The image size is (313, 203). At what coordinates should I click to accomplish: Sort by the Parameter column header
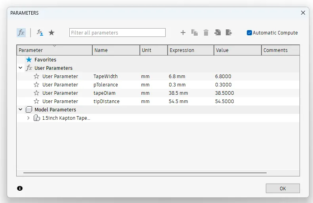pyautogui.click(x=55, y=50)
